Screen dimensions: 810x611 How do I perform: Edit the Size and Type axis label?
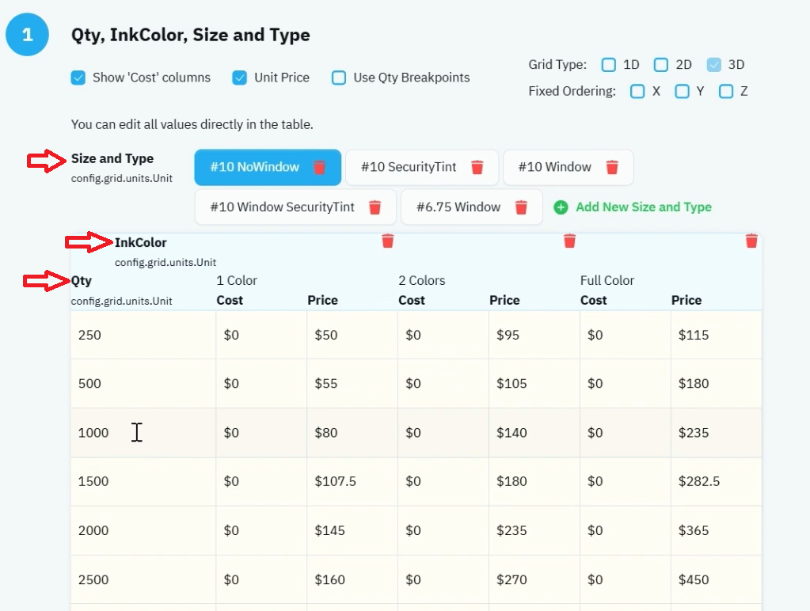pyautogui.click(x=112, y=158)
